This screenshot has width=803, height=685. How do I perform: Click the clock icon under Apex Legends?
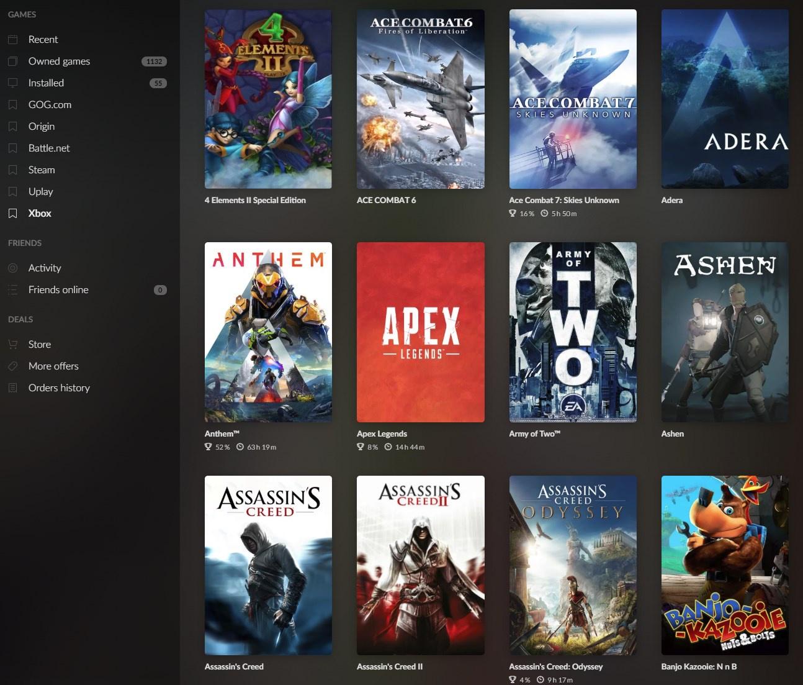[x=388, y=447]
